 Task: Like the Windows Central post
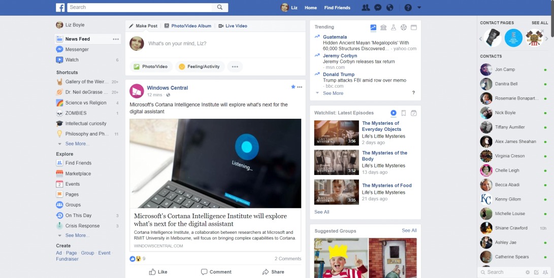[158, 272]
